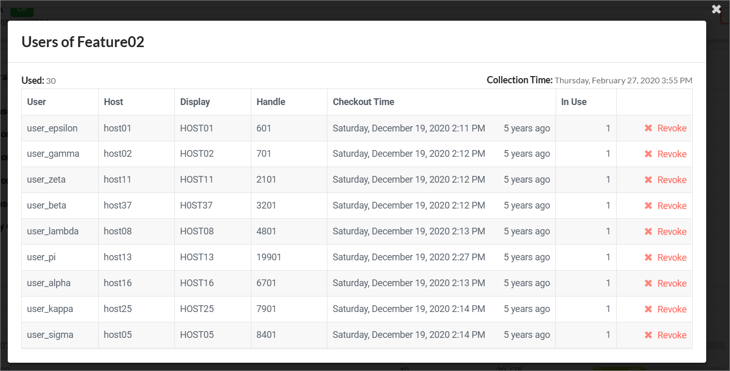Viewport: 730px width, 371px height.
Task: Close the Users of Feature02 dialog
Action: click(716, 9)
